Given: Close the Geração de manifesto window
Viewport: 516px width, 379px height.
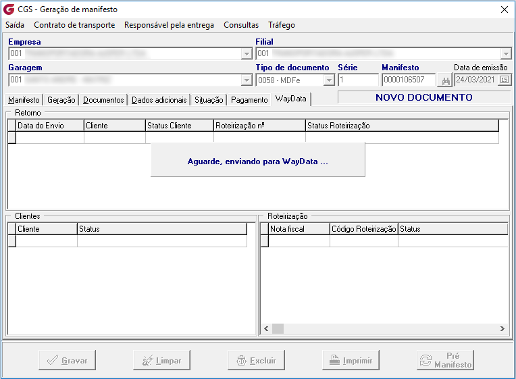Looking at the screenshot, I should coord(504,9).
